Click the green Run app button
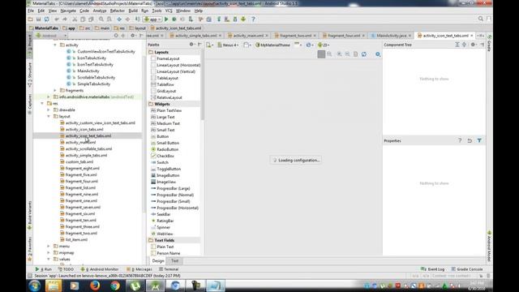 [x=166, y=19]
